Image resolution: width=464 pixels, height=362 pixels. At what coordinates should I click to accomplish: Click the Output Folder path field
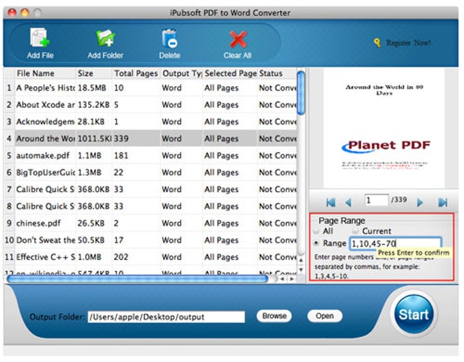point(166,317)
